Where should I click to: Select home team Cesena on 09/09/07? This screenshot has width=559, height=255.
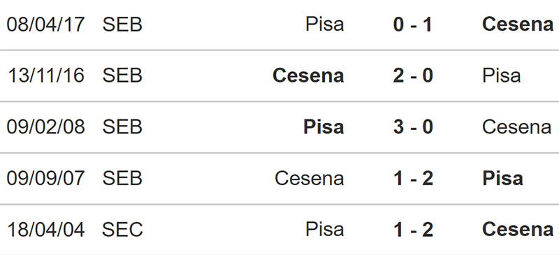(x=310, y=178)
